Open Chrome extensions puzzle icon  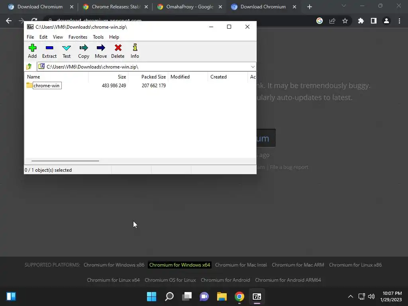(361, 21)
